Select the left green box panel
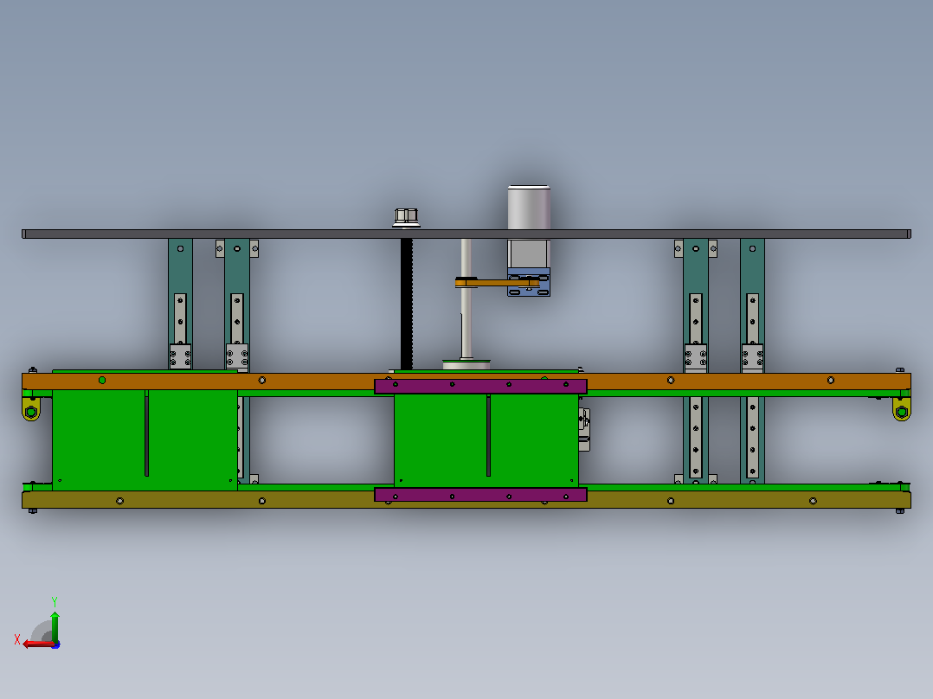Image resolution: width=933 pixels, height=699 pixels. point(145,440)
